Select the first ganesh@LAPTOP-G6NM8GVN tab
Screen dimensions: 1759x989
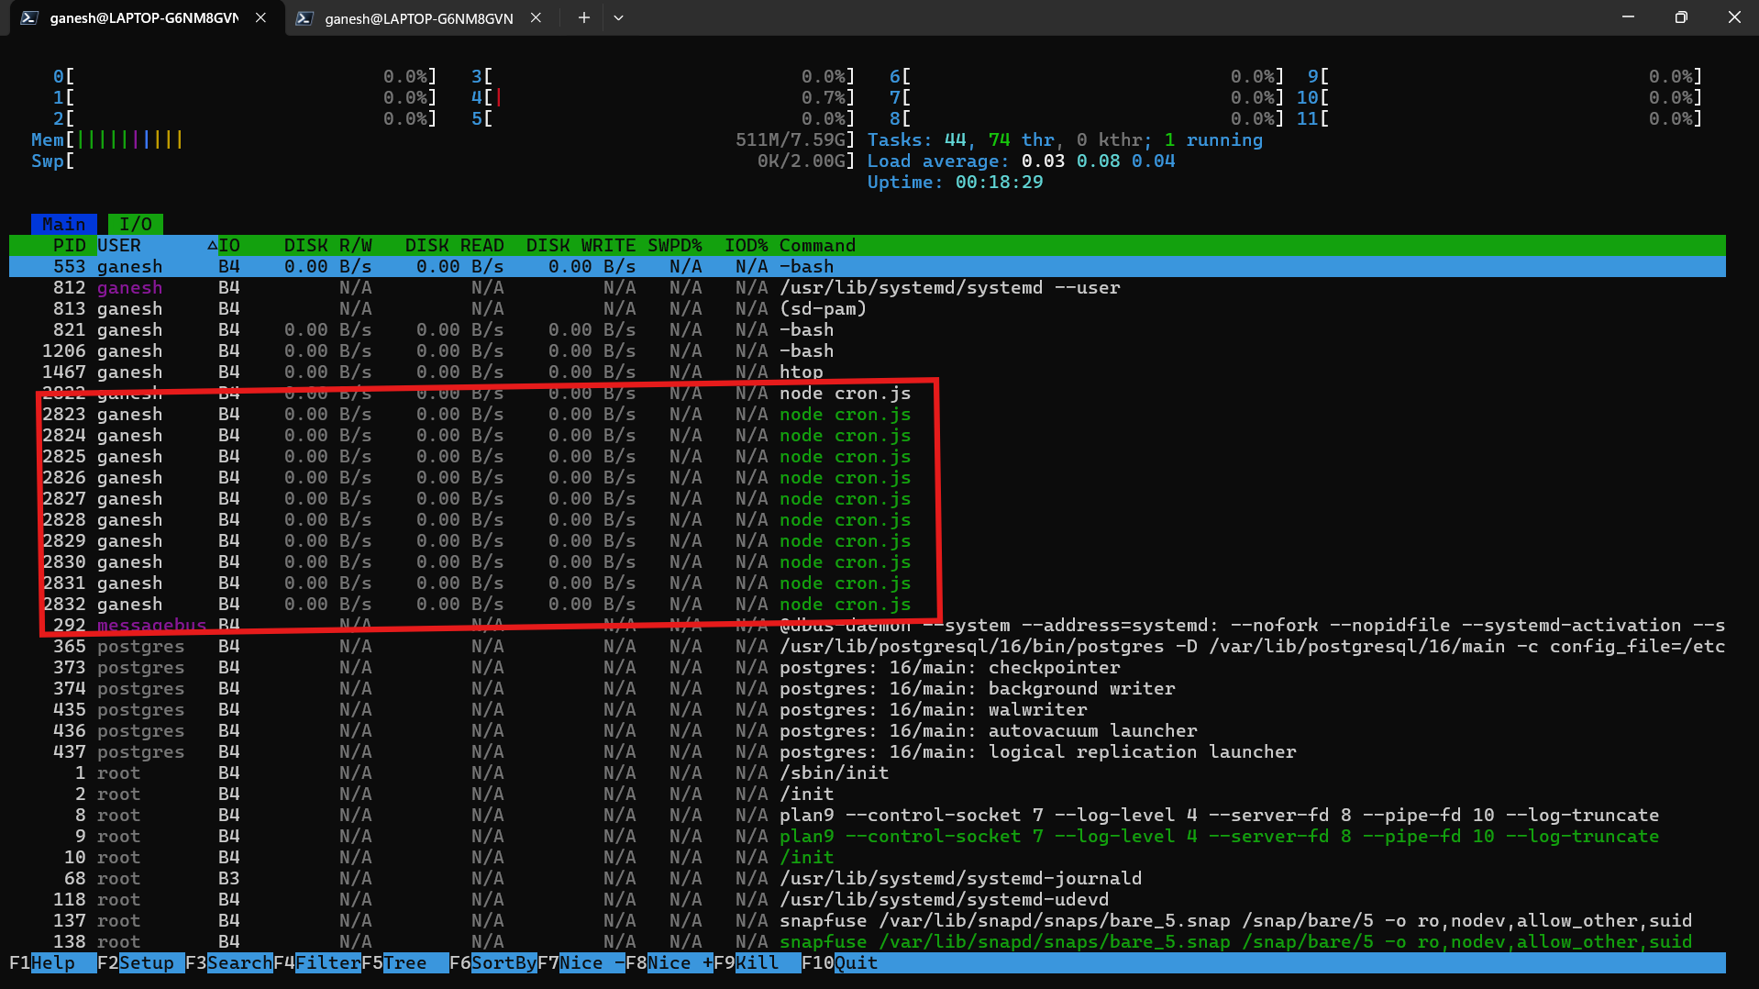[145, 18]
